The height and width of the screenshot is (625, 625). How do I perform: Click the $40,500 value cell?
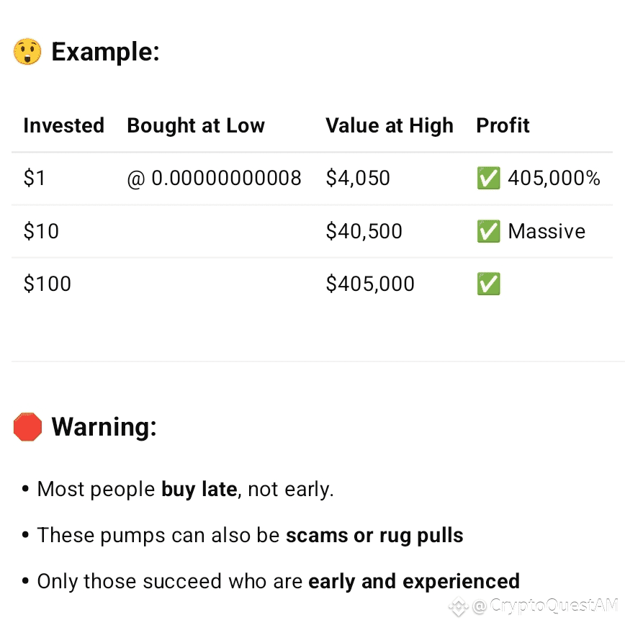coord(364,231)
